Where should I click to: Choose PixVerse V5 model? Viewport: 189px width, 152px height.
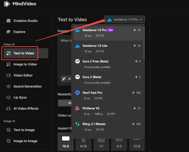click(x=108, y=111)
